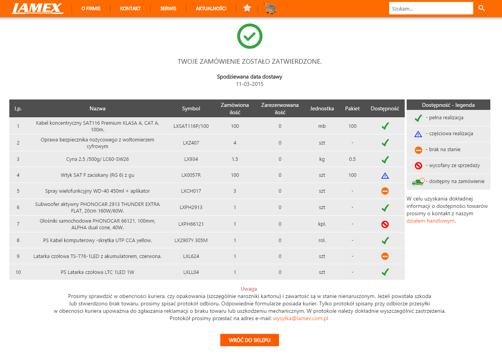
Task: Click the WRÓĆ DO SKLEPU button
Action: coord(249,340)
